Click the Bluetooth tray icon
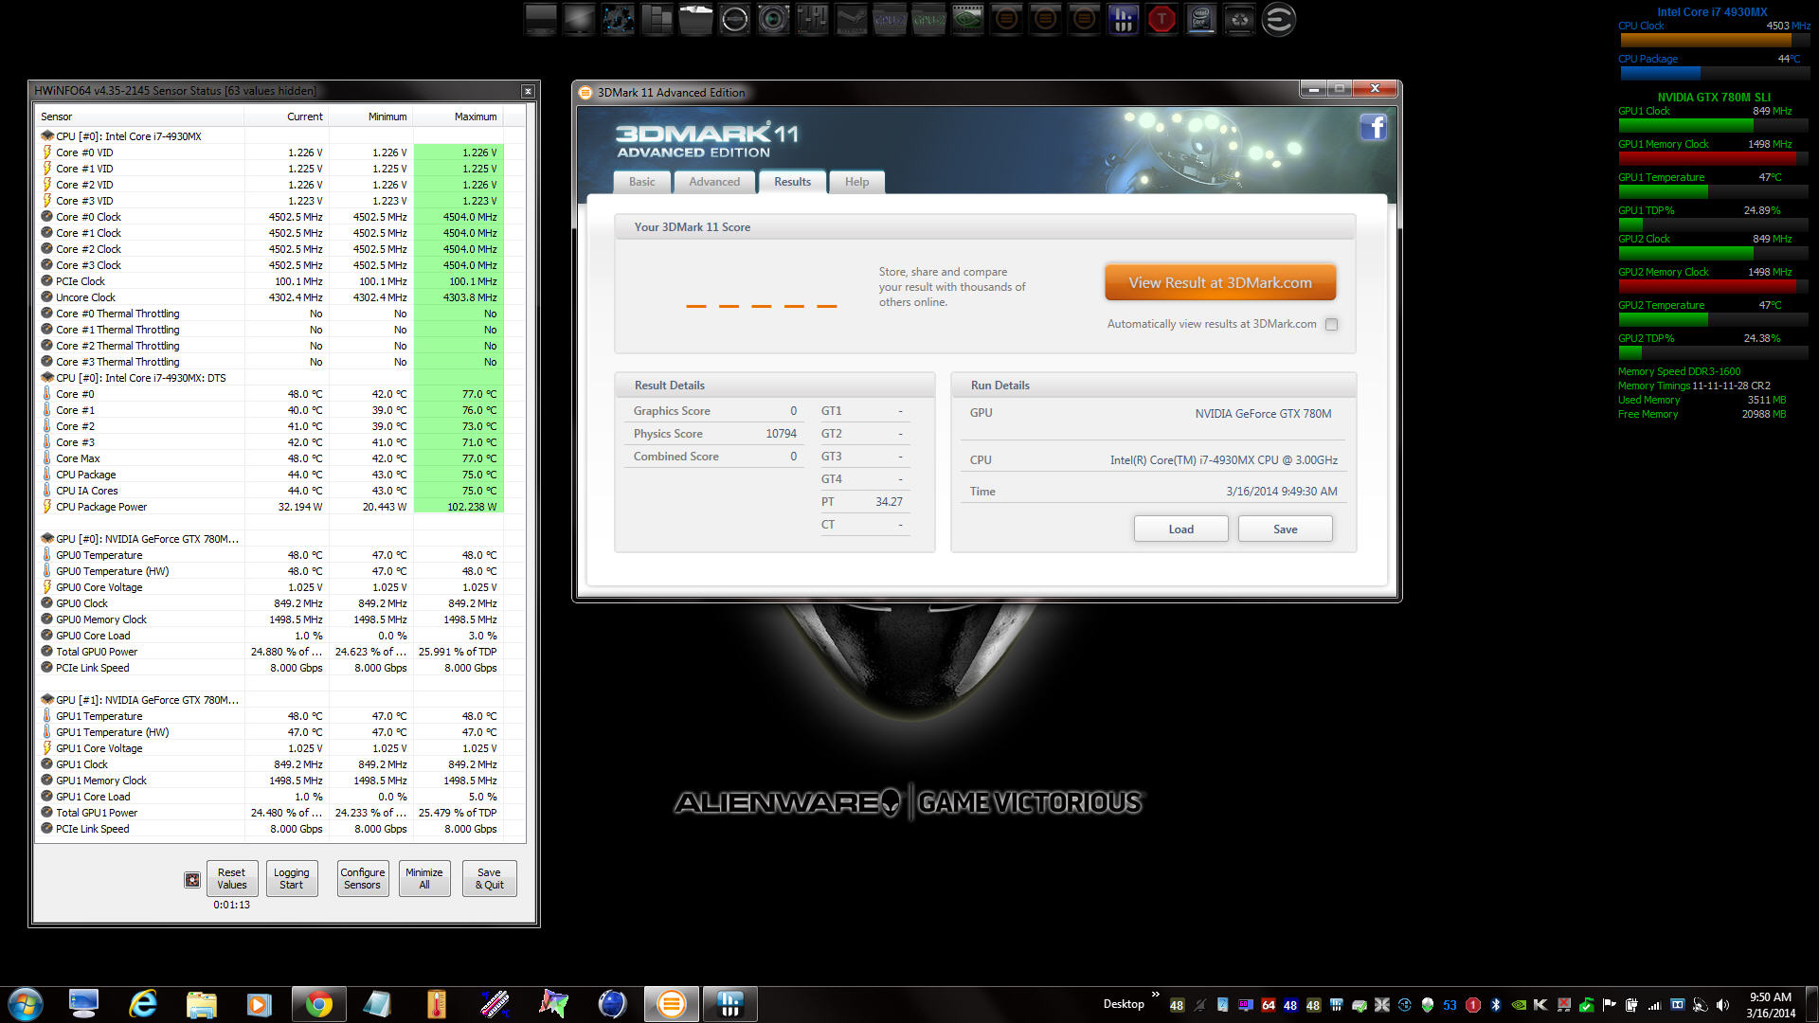1819x1023 pixels. [1496, 1005]
